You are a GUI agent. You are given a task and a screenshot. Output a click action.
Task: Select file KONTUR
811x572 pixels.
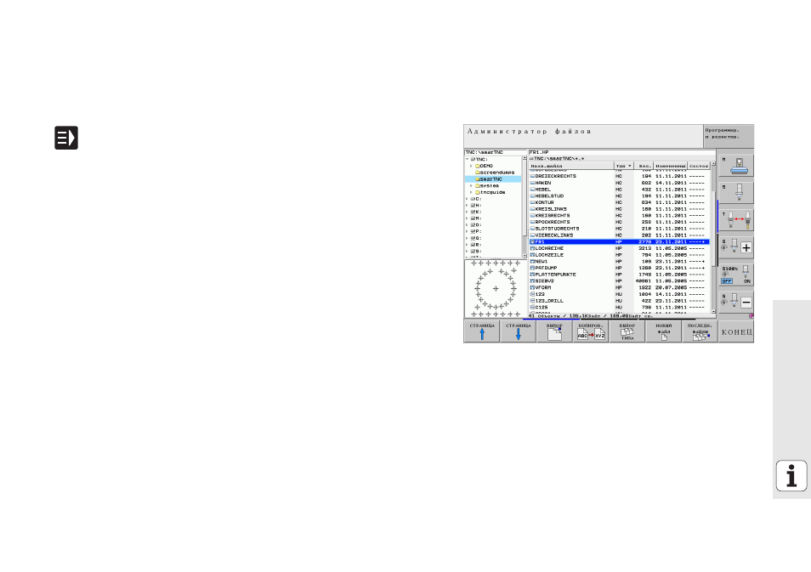[x=619, y=202]
